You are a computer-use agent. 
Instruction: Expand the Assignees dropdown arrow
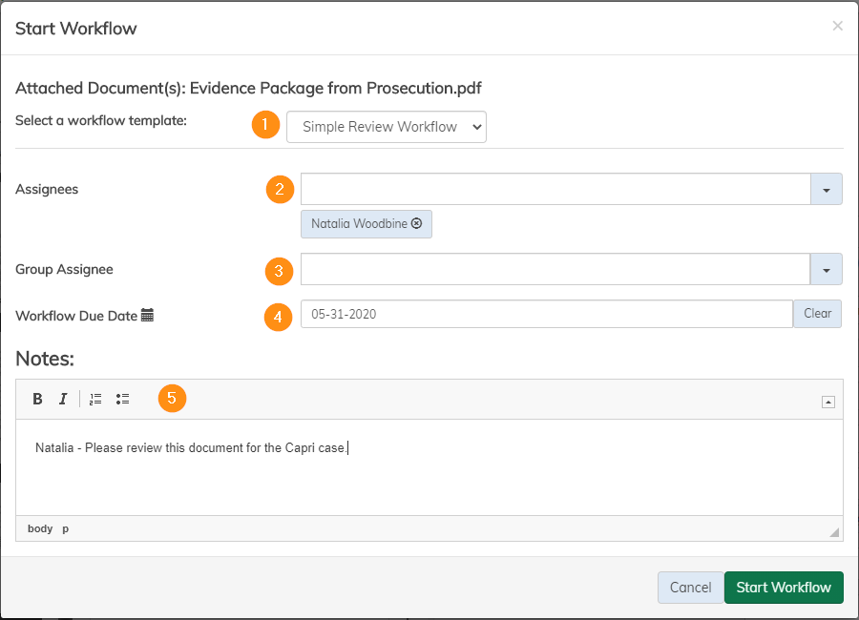click(826, 190)
